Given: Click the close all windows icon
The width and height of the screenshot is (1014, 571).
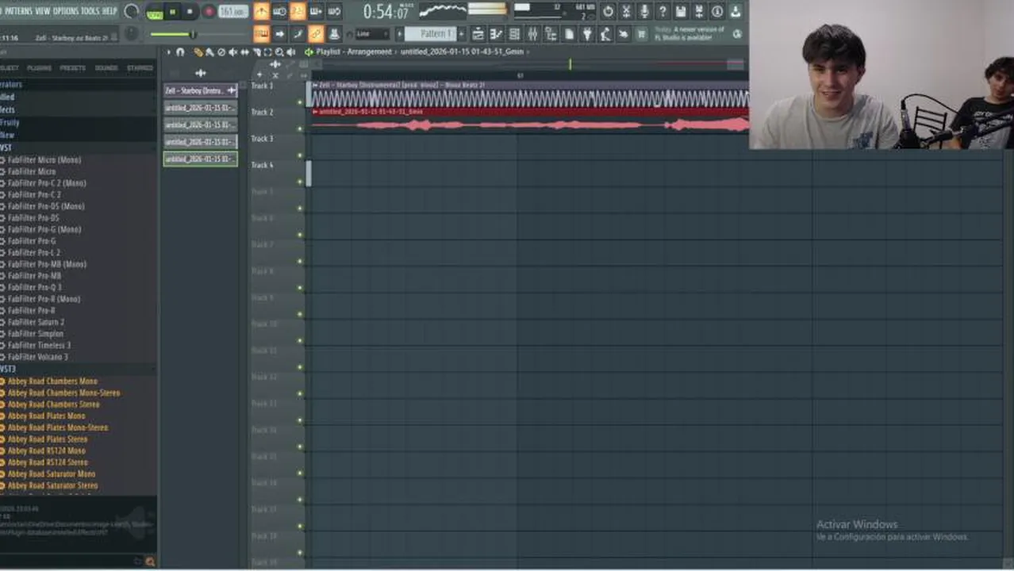Looking at the screenshot, I should (x=624, y=34).
